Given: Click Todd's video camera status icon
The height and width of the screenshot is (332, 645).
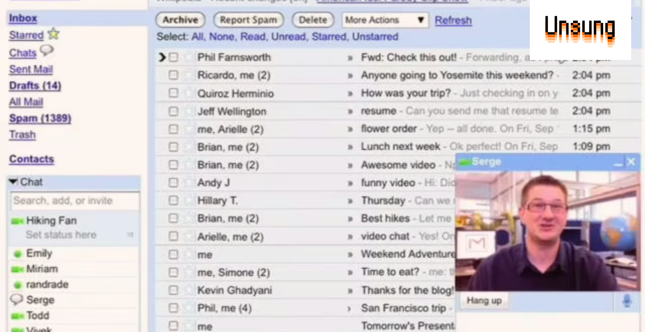Looking at the screenshot, I should coord(18,316).
